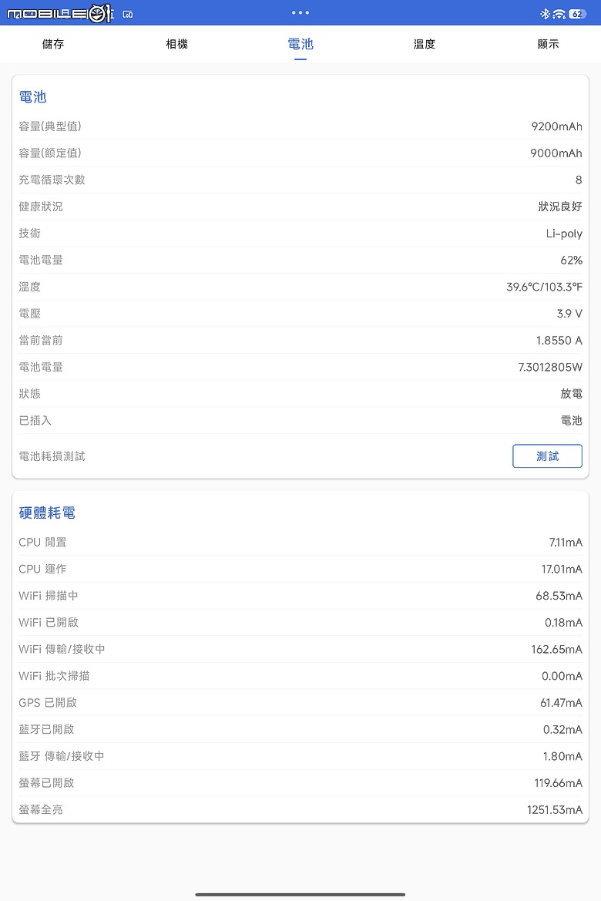Select the 17.01mA value

pos(562,569)
